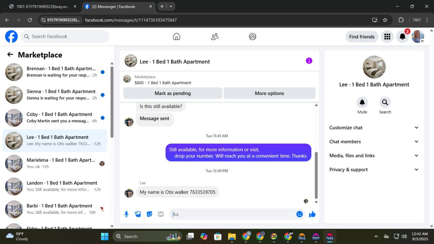Viewport: 434px width, 244px height.
Task: Open Marielena conversation in list
Action: click(55, 163)
